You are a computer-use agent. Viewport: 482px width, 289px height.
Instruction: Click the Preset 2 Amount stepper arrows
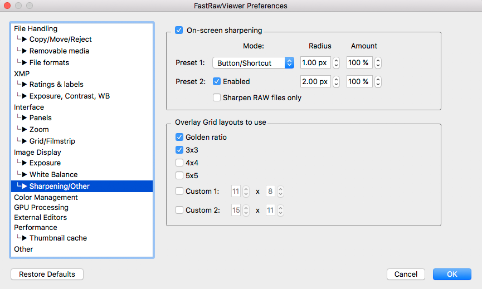click(378, 82)
